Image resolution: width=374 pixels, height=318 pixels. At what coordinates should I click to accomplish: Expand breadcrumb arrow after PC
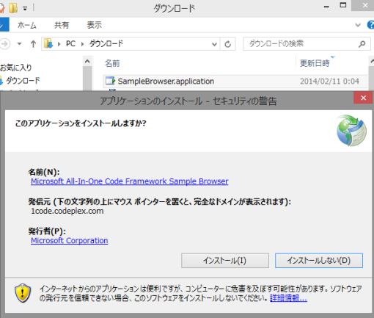click(x=83, y=44)
